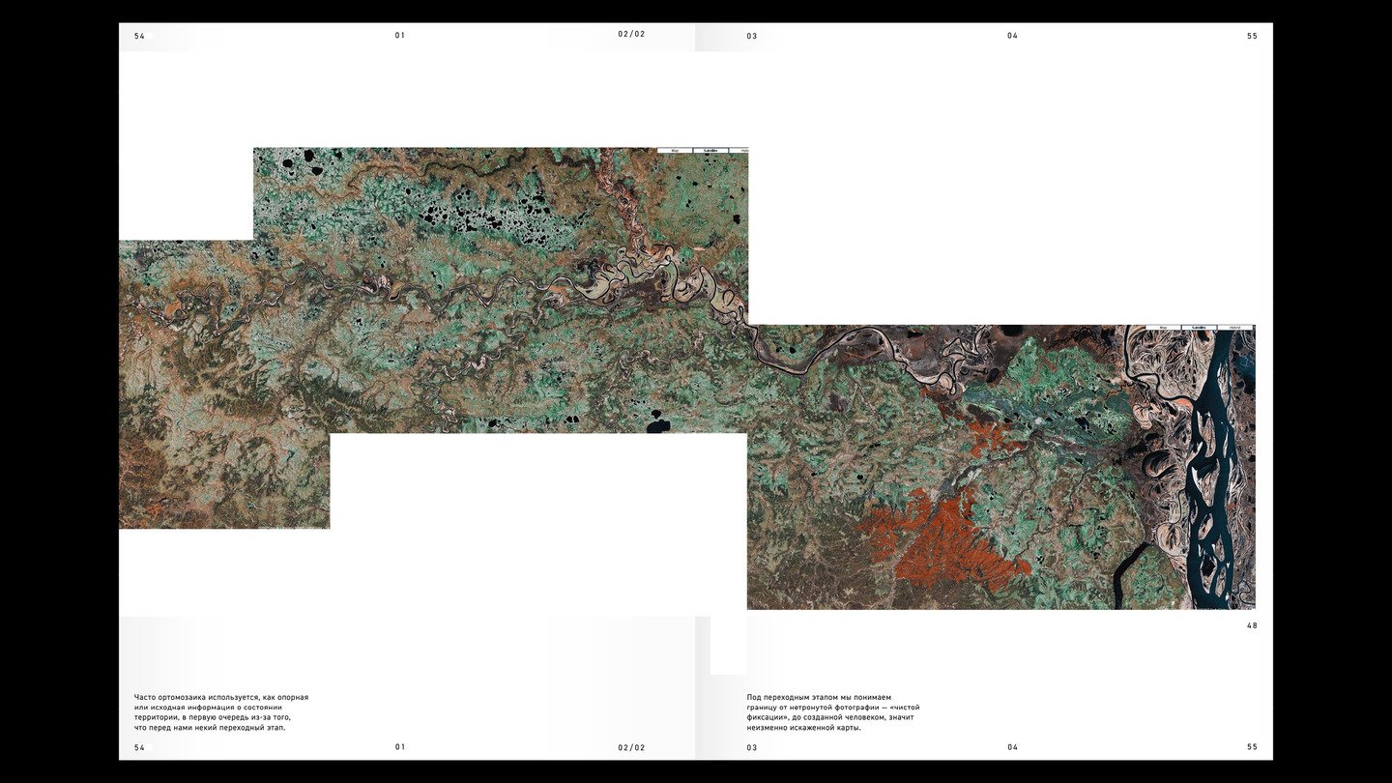Click page number 55 in the header
The image size is (1392, 783).
(1252, 36)
